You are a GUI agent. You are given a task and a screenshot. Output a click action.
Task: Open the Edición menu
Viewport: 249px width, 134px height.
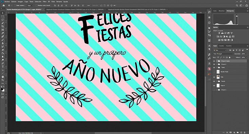coord(14,2)
